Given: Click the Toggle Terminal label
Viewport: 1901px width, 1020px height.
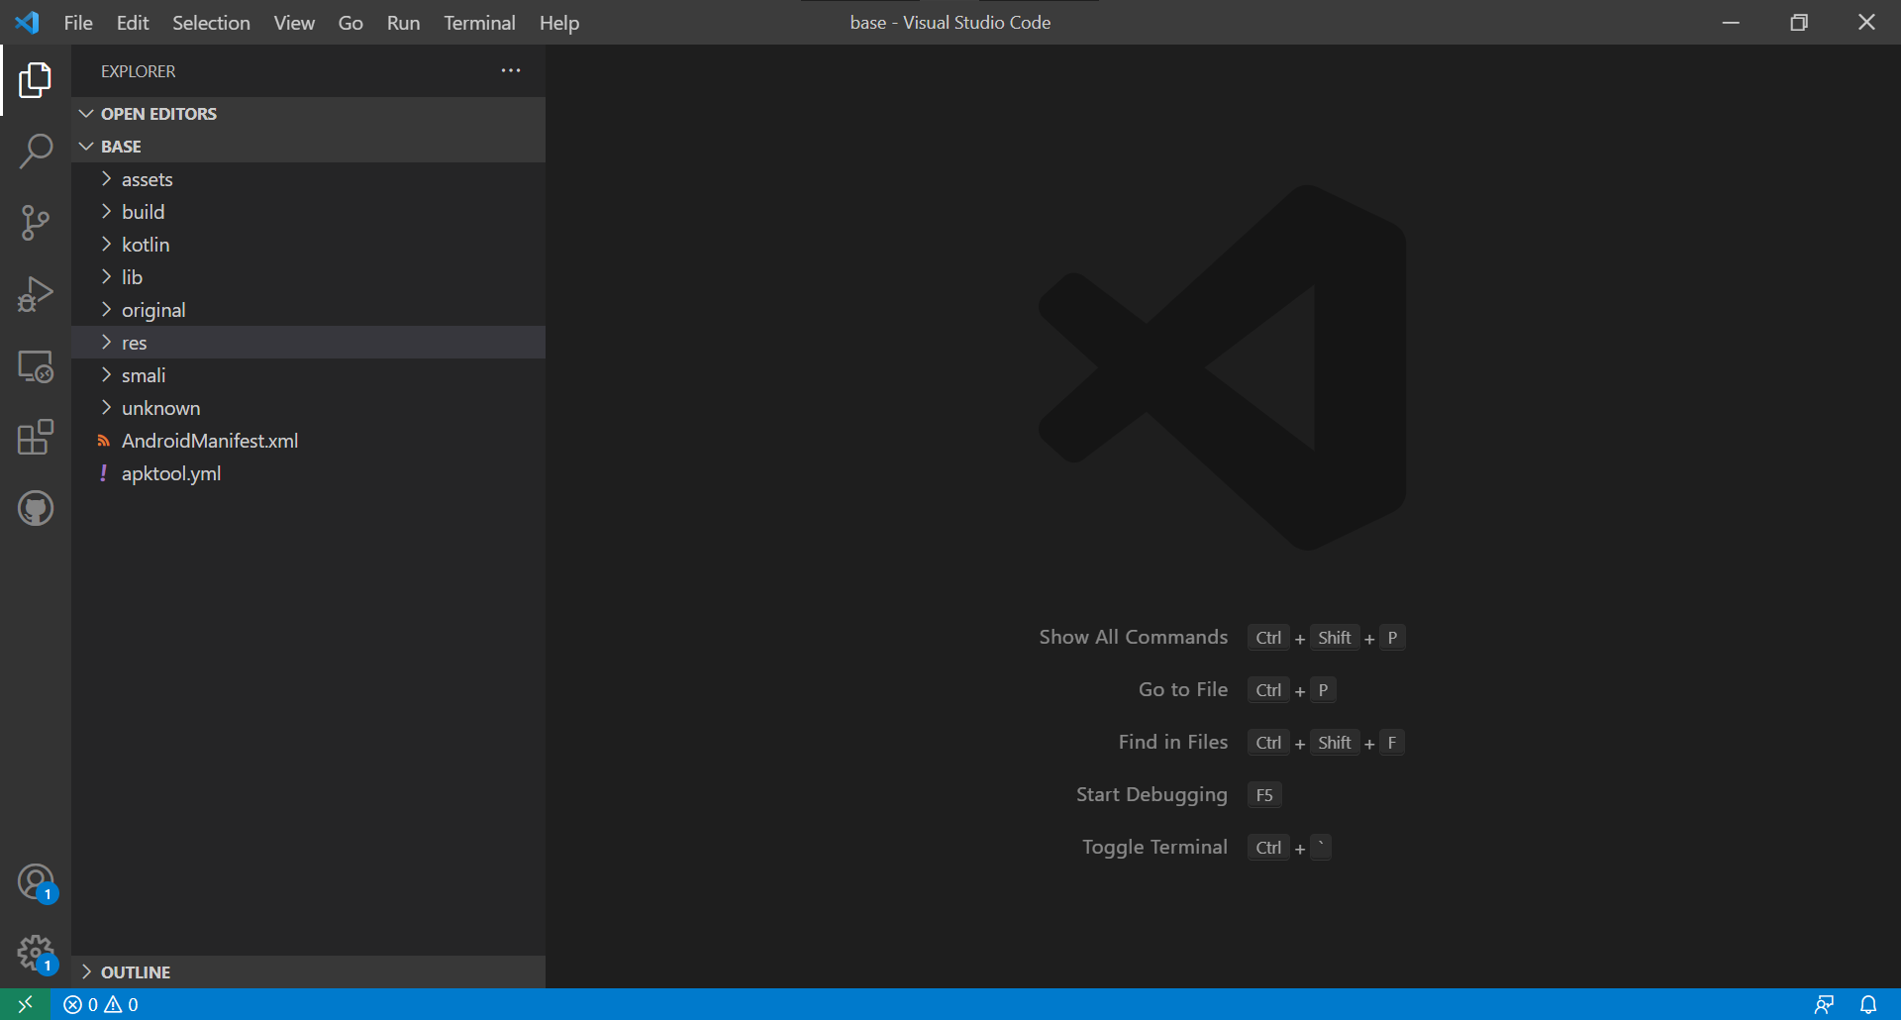Looking at the screenshot, I should click(1154, 848).
